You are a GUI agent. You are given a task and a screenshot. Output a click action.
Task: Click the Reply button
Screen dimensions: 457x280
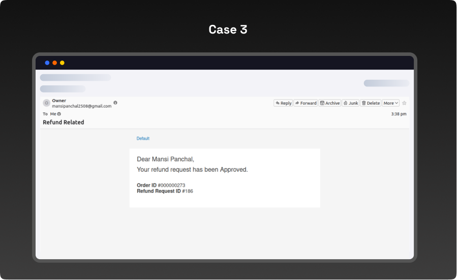(x=283, y=103)
